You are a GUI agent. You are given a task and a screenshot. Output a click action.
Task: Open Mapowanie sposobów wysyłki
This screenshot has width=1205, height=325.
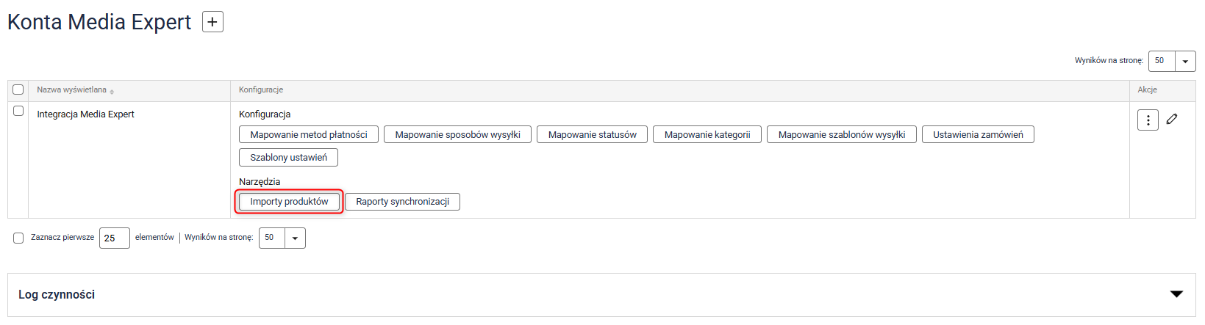click(x=458, y=134)
